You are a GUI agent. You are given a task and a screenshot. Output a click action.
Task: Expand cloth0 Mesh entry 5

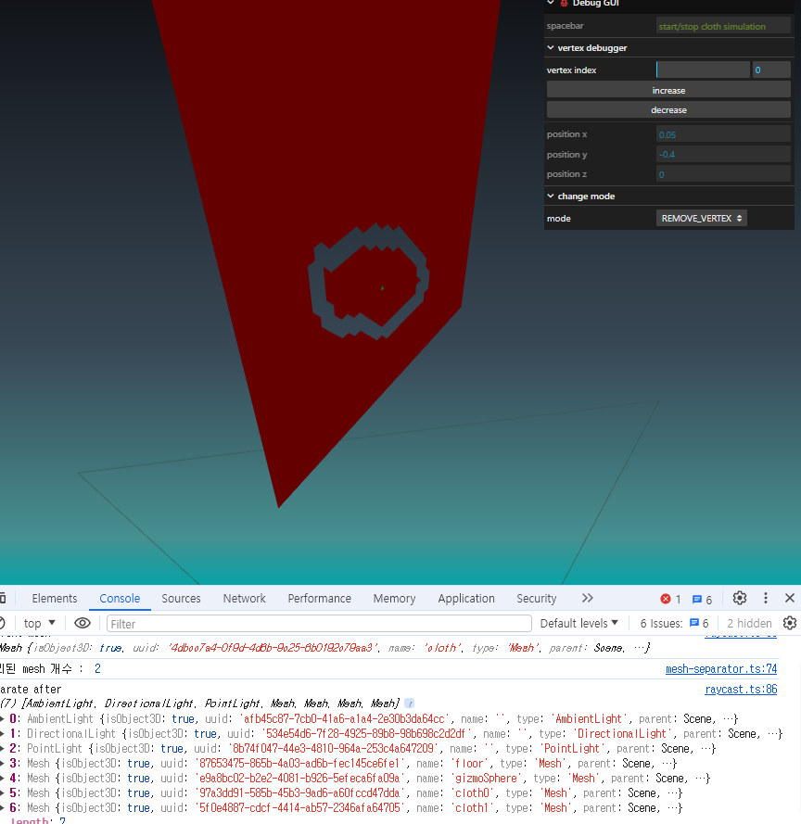tap(2, 792)
